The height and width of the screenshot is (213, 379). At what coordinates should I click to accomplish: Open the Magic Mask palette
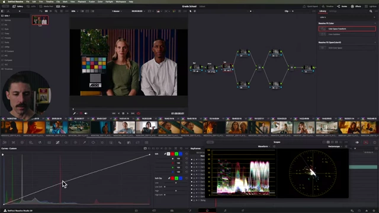click(111, 143)
